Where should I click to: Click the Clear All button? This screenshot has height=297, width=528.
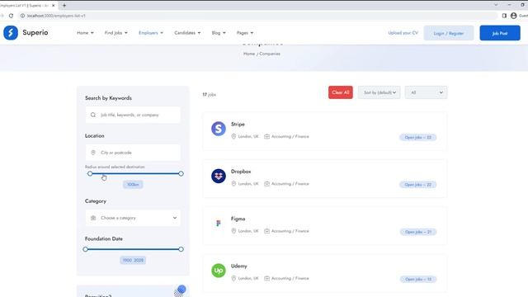[x=341, y=92]
